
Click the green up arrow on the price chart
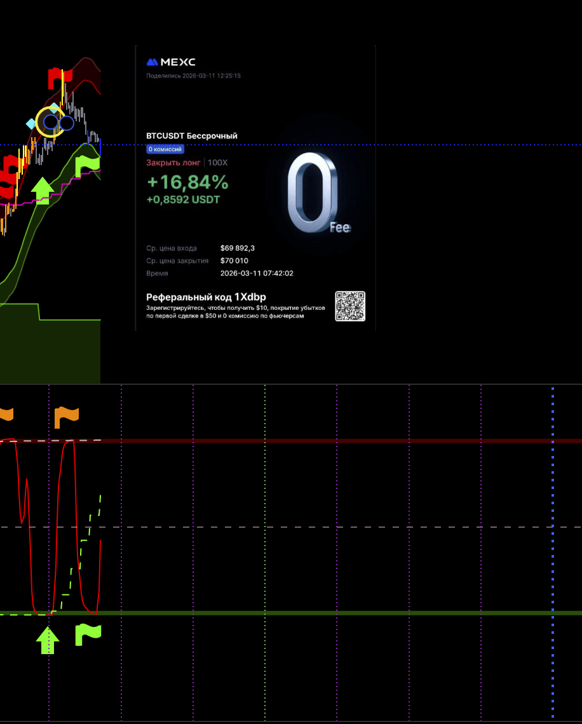[43, 191]
